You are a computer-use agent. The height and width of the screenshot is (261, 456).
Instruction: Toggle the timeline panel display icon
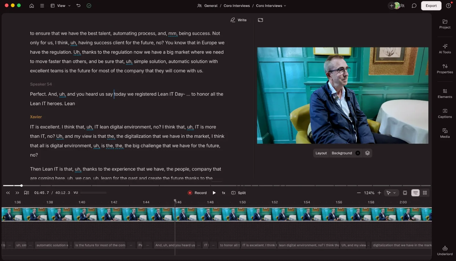point(405,193)
